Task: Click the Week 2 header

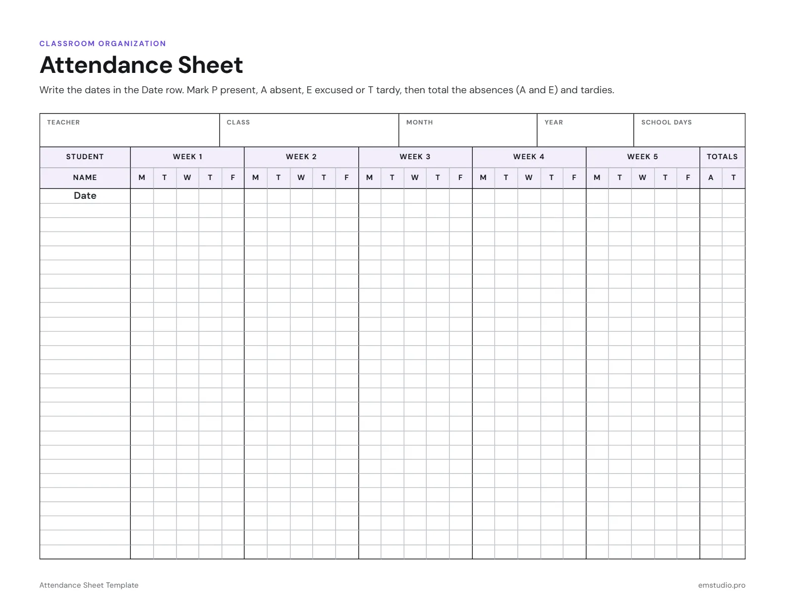Action: click(301, 157)
